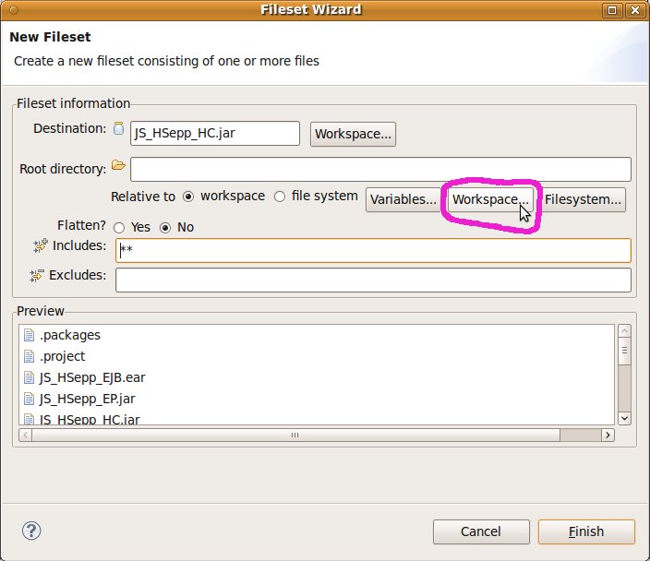Click the Excludes wand icon
The image size is (650, 561).
pyautogui.click(x=39, y=275)
